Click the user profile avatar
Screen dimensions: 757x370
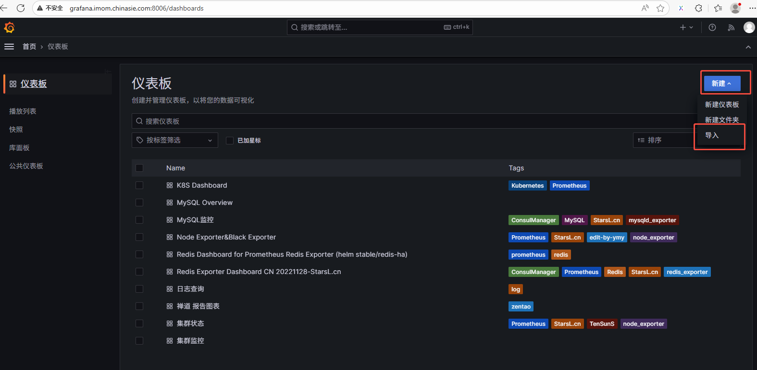[749, 27]
